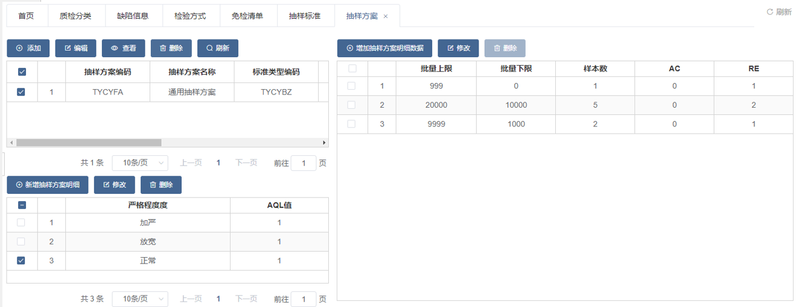Go to the 免检清单 tab
The image size is (799, 307).
(247, 16)
